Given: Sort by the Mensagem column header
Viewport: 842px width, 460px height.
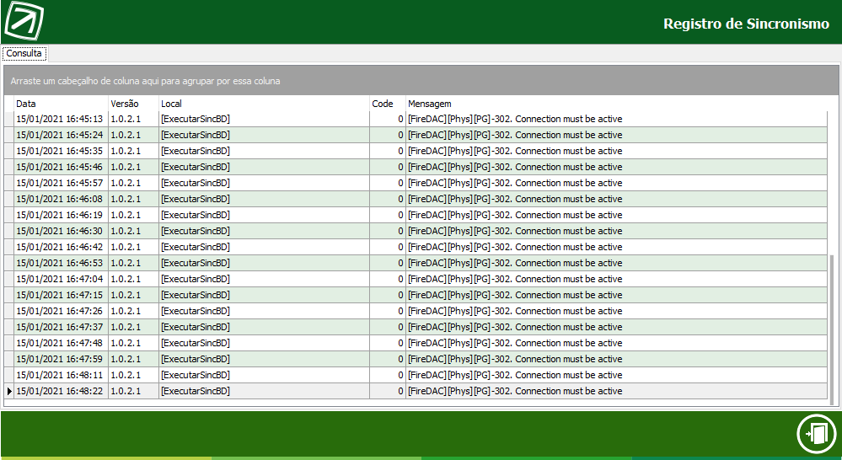Looking at the screenshot, I should pyautogui.click(x=616, y=104).
